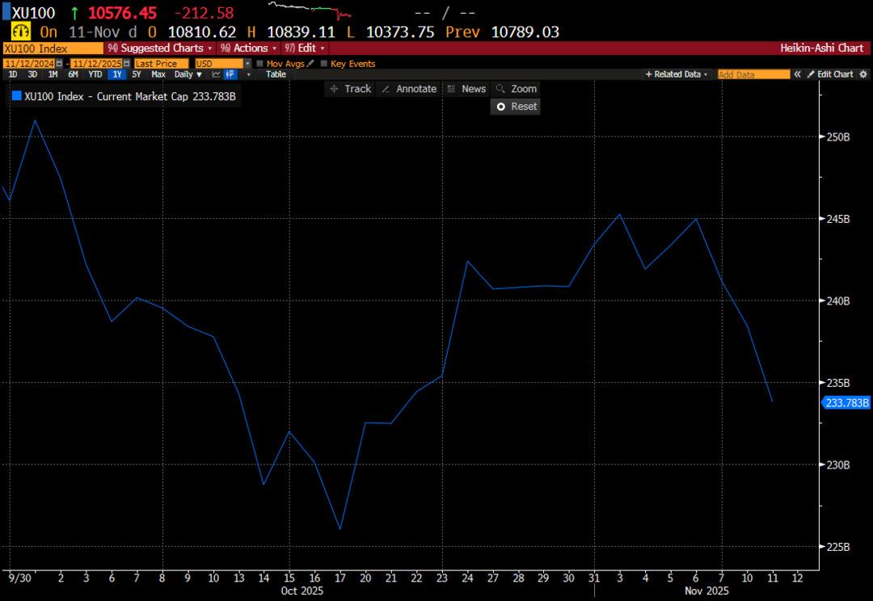Toggle the Key Events checkbox
873x601 pixels.
pos(324,64)
